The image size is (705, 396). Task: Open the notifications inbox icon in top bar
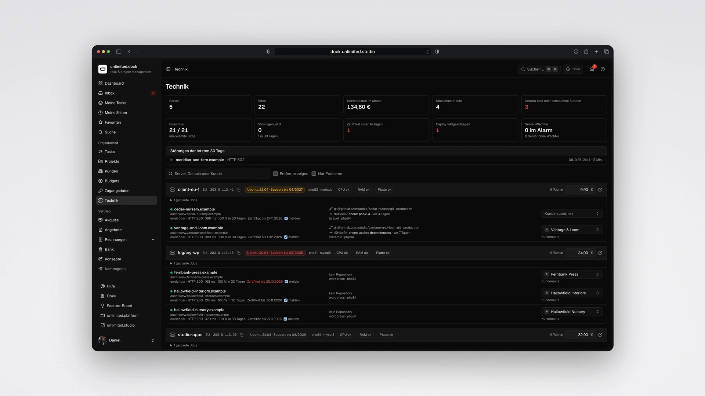[592, 69]
